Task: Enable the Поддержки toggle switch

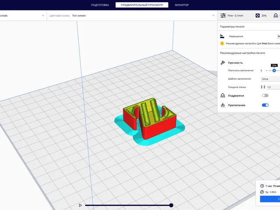Action: 265,95
